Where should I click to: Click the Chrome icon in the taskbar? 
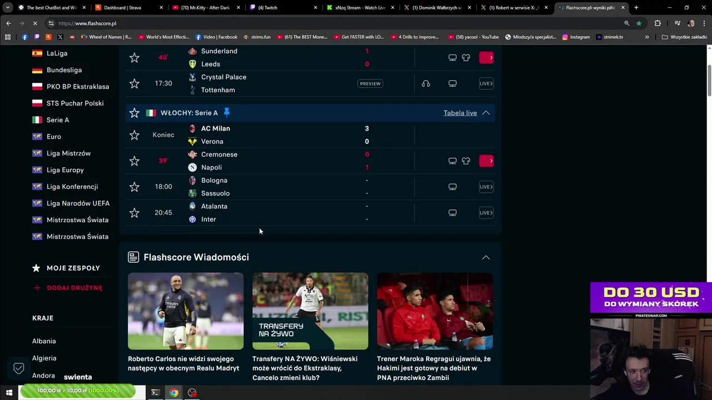click(x=174, y=393)
